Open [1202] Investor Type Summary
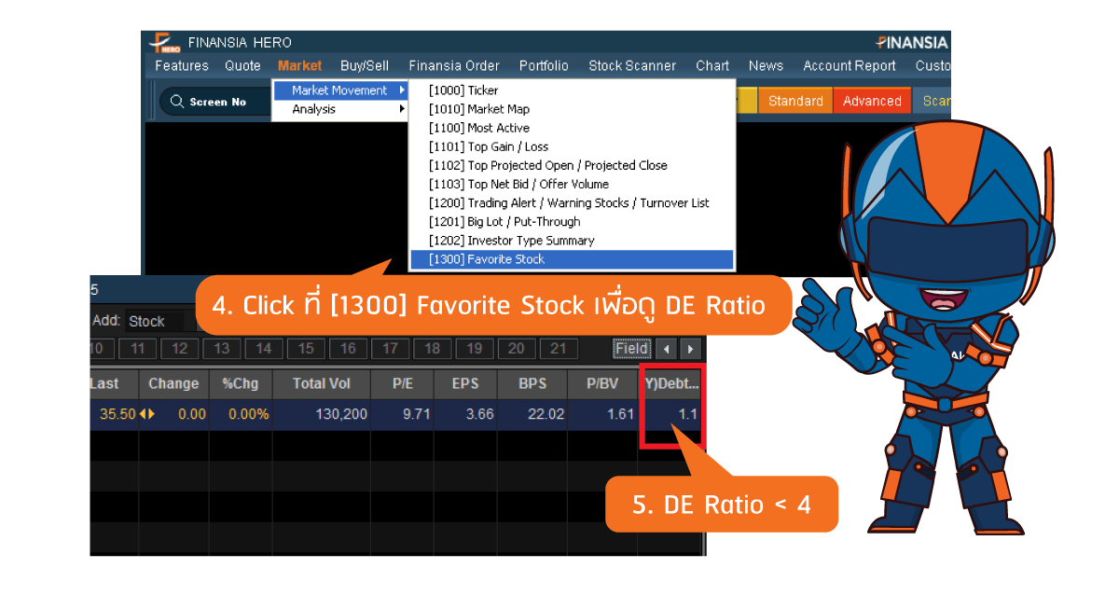1119x596 pixels. point(572,240)
